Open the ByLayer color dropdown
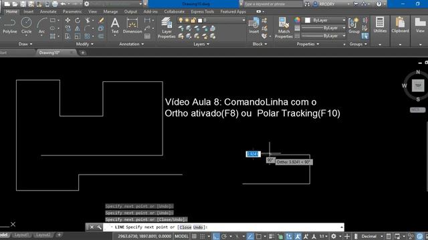The image size is (428, 240). (x=344, y=20)
